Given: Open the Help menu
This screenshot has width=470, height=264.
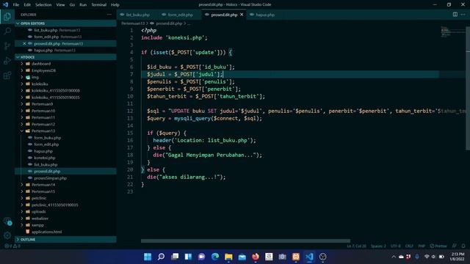Looking at the screenshot, I should point(115,5).
